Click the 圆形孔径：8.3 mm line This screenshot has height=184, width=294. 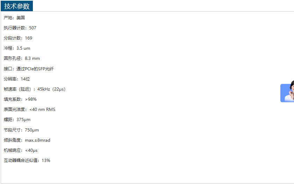click(x=22, y=58)
